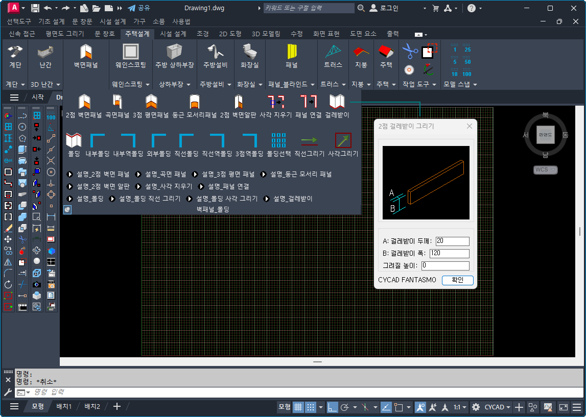Toggle ortho mode in status bar
Screen dimensions: 586x417
point(333,407)
